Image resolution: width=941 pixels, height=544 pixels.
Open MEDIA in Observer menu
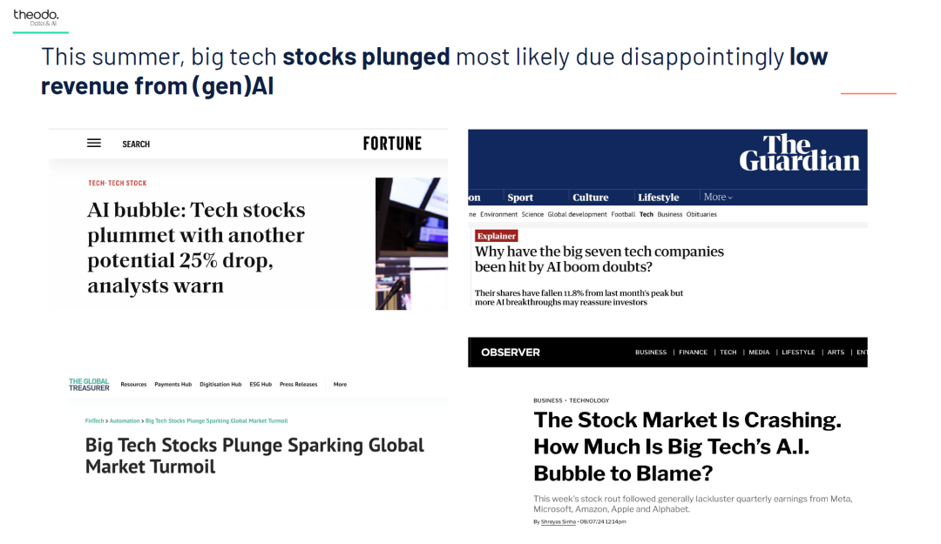click(x=759, y=352)
